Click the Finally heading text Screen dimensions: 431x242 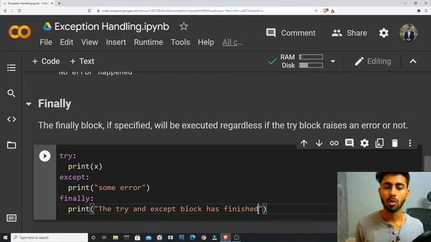pyautogui.click(x=55, y=104)
